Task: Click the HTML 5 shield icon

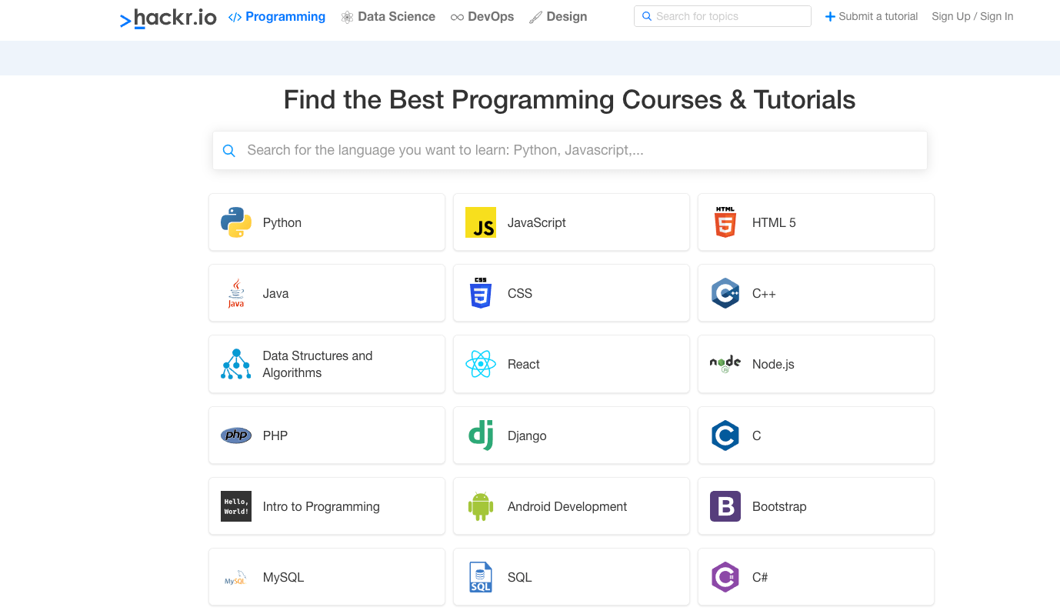Action: point(725,222)
